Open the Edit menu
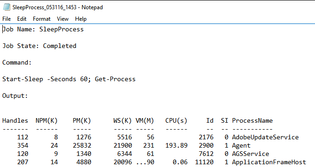This screenshot has width=315, height=167. click(x=22, y=19)
